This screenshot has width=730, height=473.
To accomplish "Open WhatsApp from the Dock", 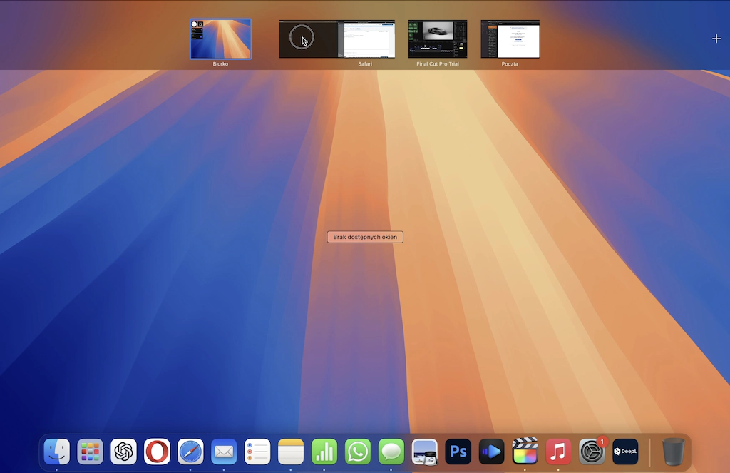I will 358,452.
